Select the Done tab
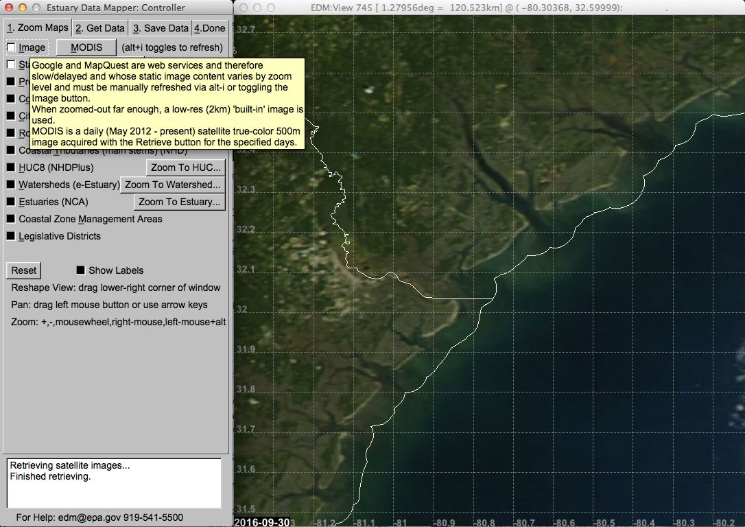The width and height of the screenshot is (745, 527). 209,28
